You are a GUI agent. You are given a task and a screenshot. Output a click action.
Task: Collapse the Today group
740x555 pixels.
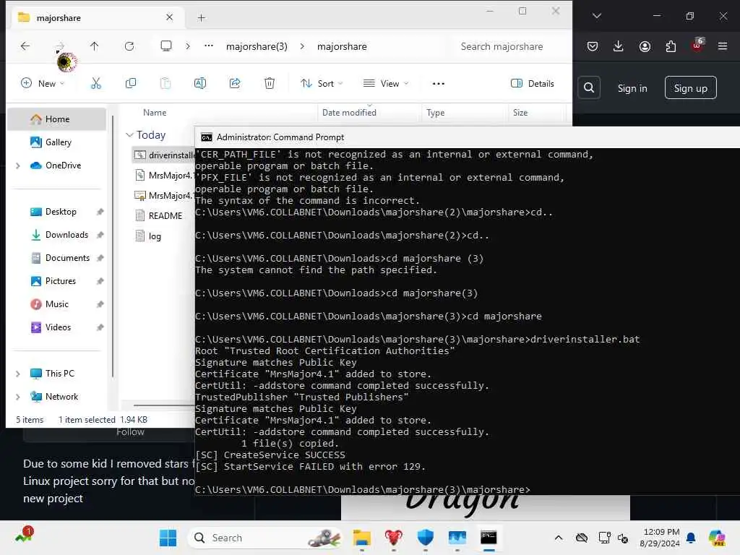[x=129, y=135]
